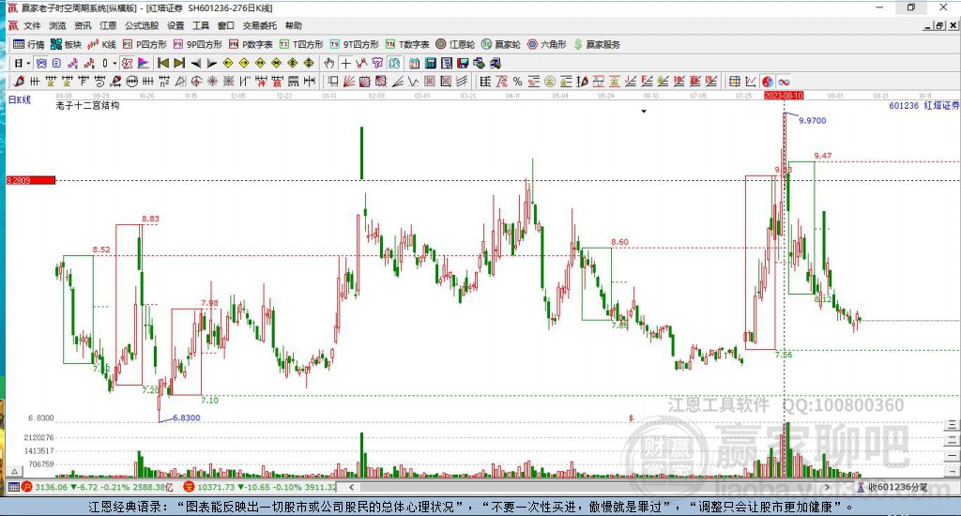Jump to first bar with skip-back icon
The height and width of the screenshot is (516, 961).
pos(163,63)
